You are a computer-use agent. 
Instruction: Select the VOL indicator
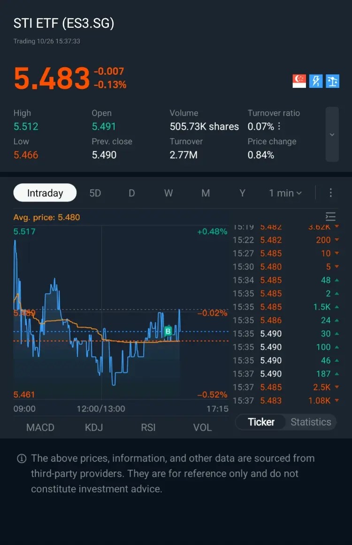[x=202, y=427]
